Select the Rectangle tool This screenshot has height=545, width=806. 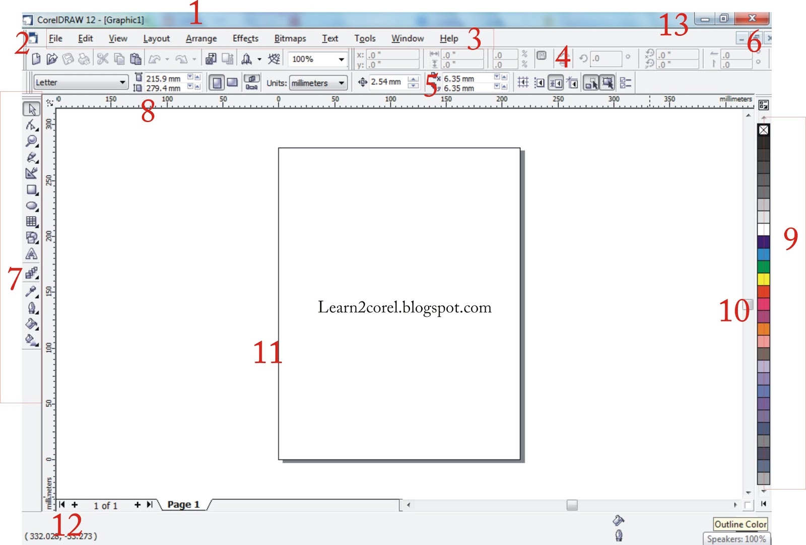[x=31, y=189]
